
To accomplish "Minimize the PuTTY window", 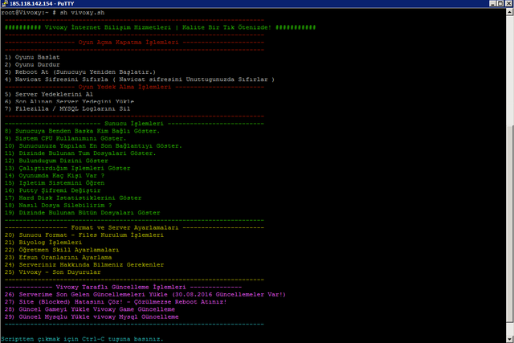I will [492, 3].
